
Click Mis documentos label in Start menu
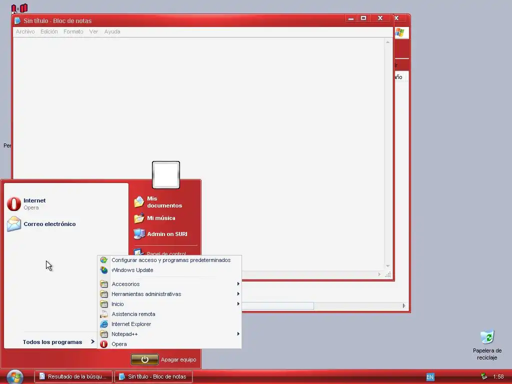(x=164, y=202)
